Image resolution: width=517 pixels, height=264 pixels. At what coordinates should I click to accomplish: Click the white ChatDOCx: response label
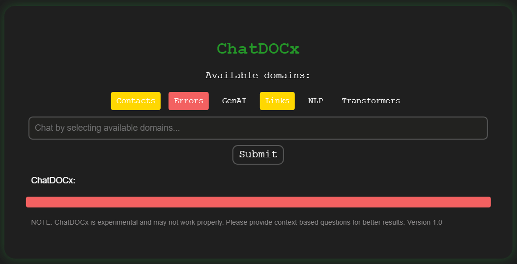coord(53,180)
